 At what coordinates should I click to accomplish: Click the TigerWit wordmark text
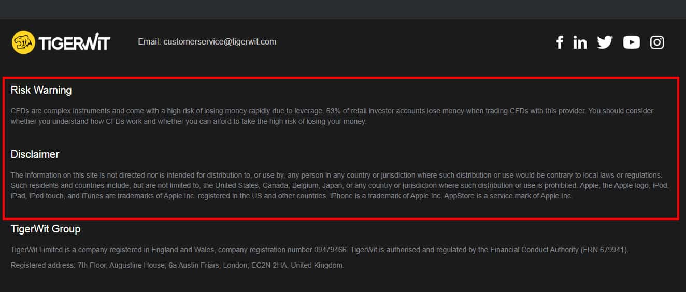pyautogui.click(x=74, y=42)
